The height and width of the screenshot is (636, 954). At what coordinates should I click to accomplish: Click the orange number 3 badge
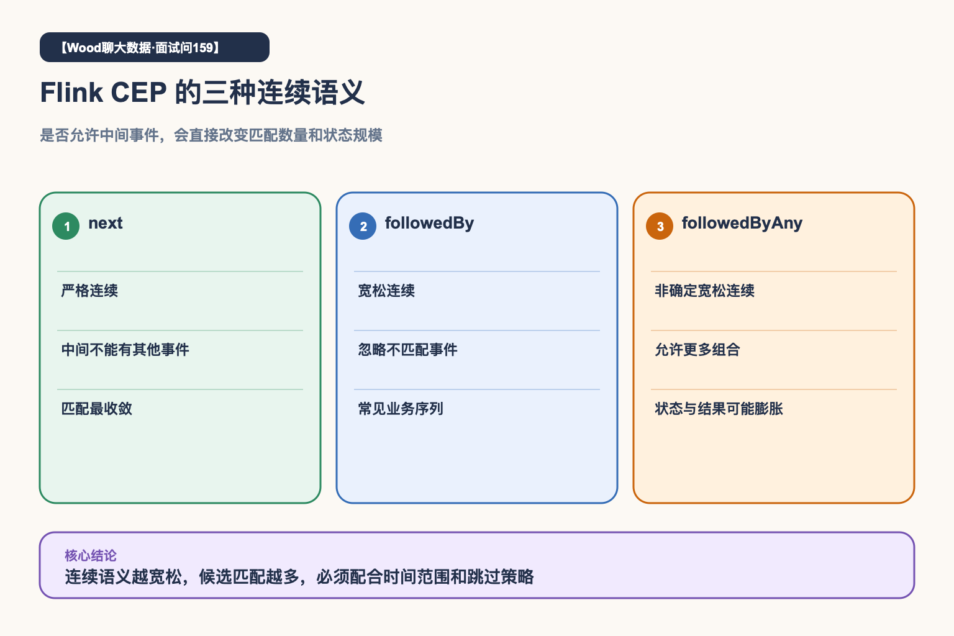tap(660, 226)
